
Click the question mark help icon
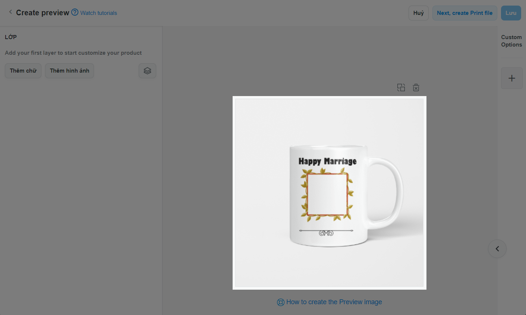click(75, 12)
